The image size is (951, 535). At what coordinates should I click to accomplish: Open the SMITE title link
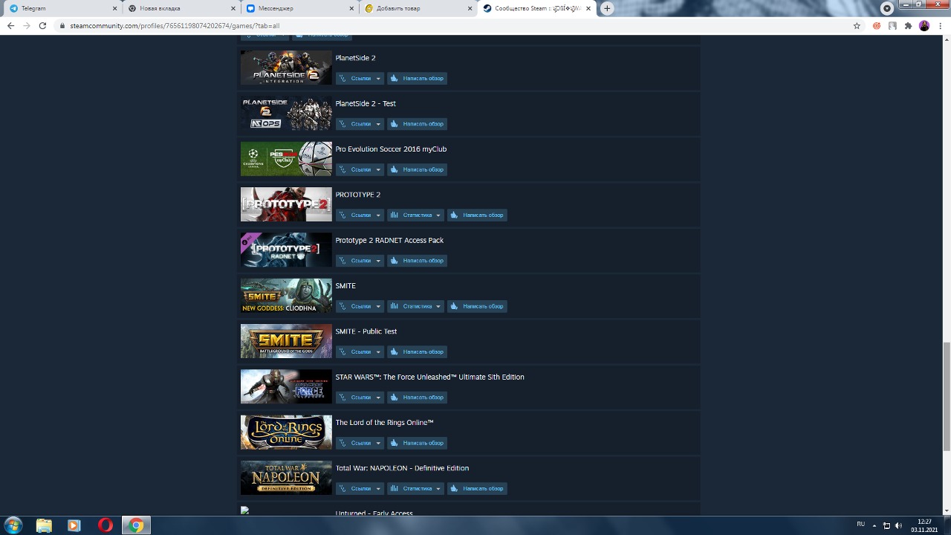click(x=345, y=286)
